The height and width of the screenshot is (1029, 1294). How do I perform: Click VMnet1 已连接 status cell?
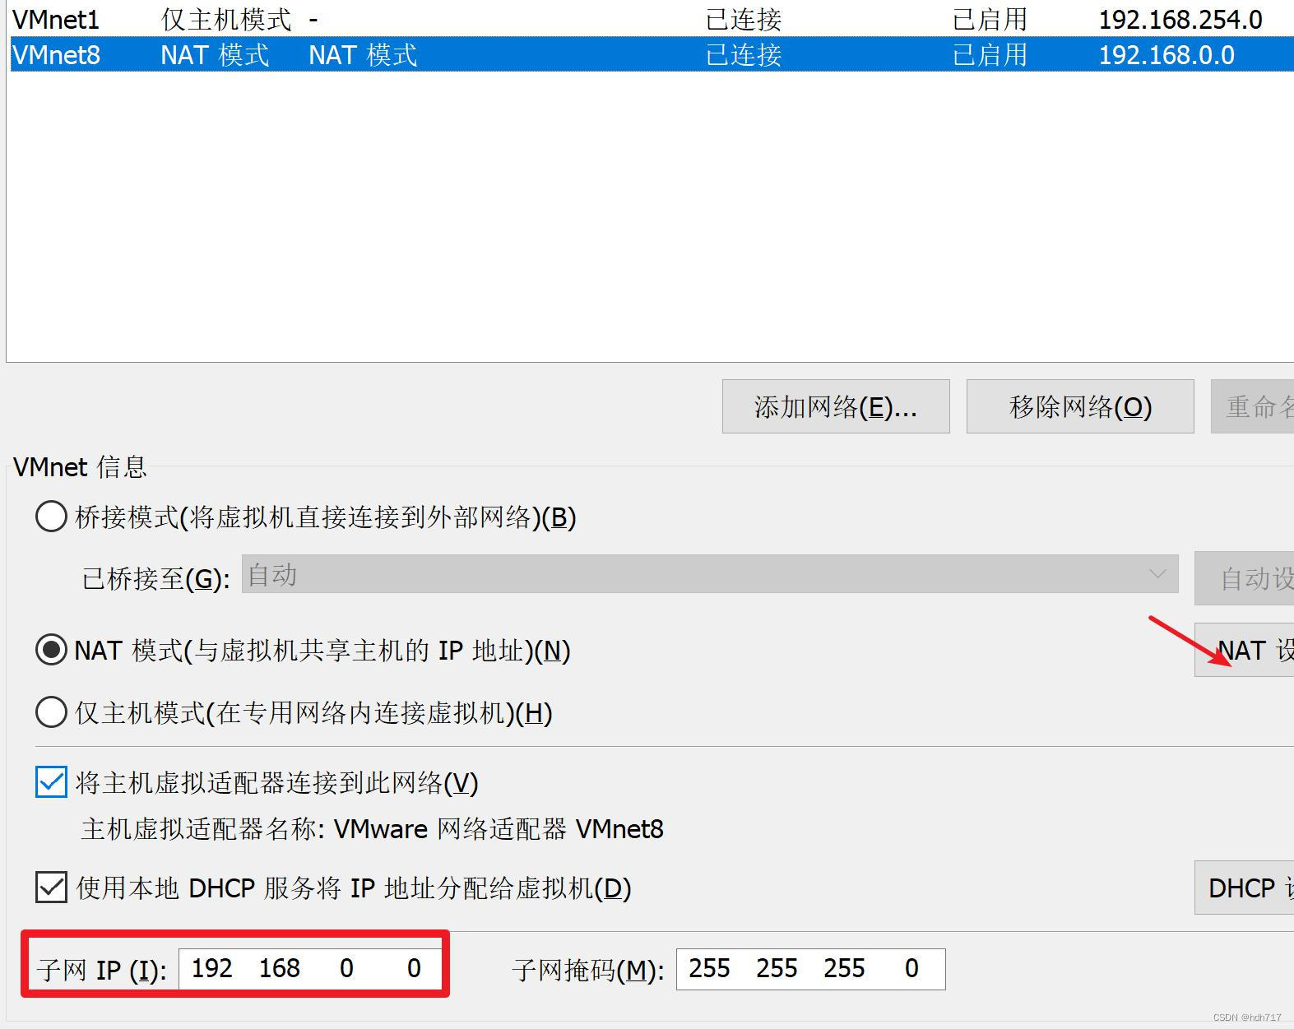744,19
